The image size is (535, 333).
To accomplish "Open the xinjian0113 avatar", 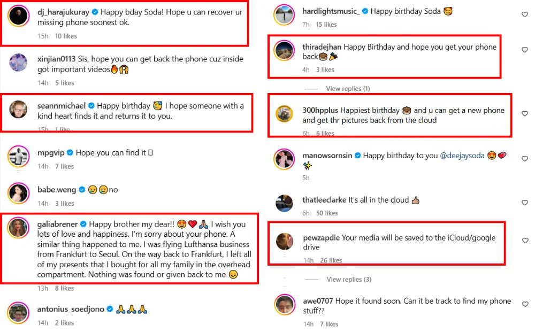I will 18,63.
